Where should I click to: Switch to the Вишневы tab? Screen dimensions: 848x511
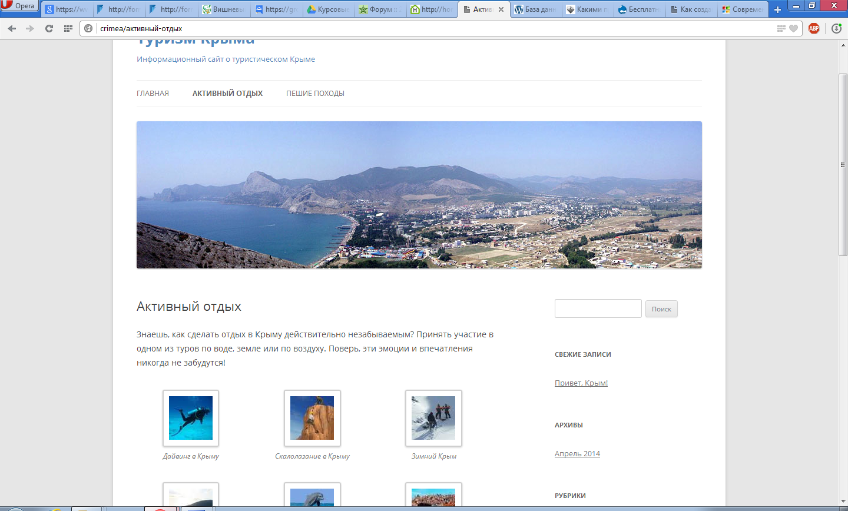click(224, 9)
